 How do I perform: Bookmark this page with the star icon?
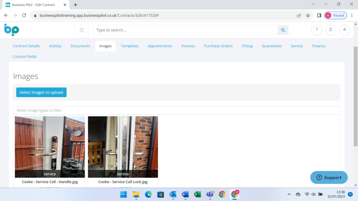pos(308,15)
